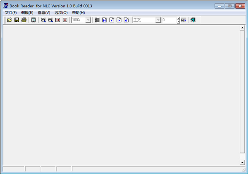Go to next page icon

119,20
